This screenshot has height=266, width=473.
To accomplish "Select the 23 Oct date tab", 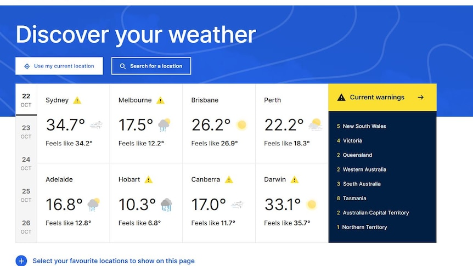I will point(26,132).
